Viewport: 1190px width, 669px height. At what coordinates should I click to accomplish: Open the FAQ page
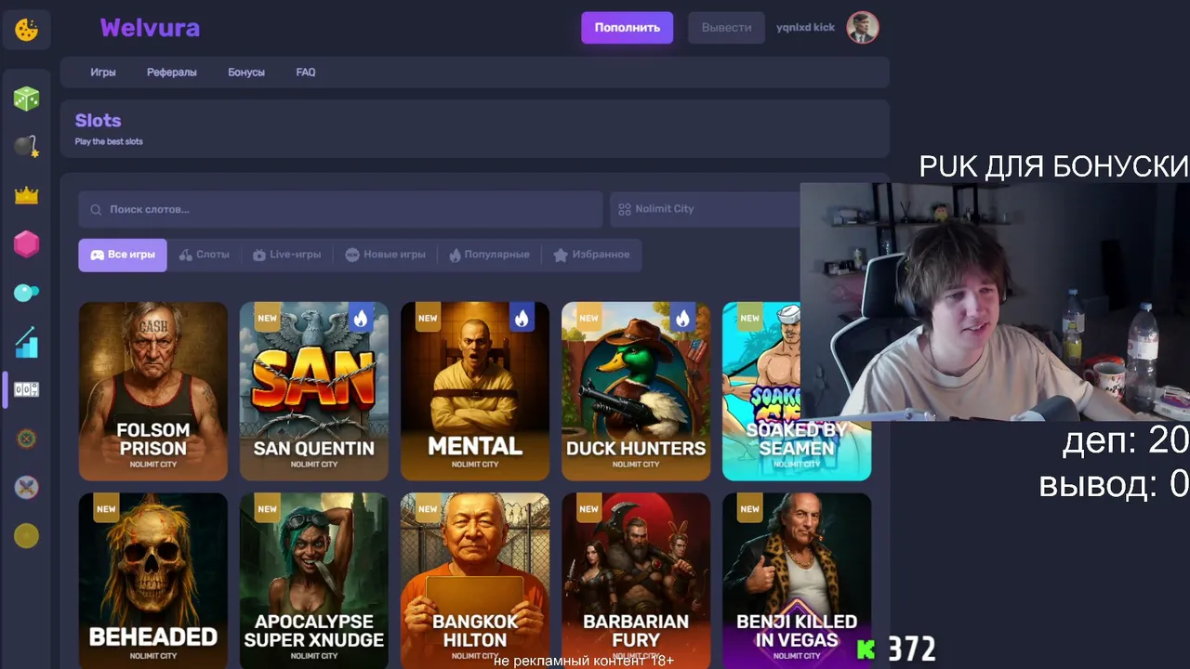pyautogui.click(x=306, y=72)
